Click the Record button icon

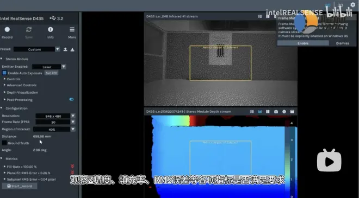point(7,29)
